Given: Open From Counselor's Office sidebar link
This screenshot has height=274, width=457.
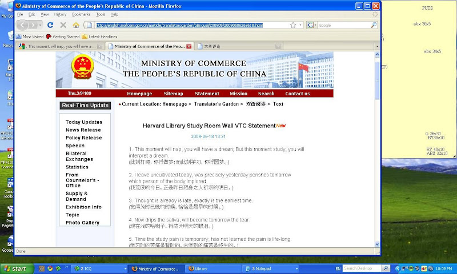Looking at the screenshot, I should click(x=82, y=180).
